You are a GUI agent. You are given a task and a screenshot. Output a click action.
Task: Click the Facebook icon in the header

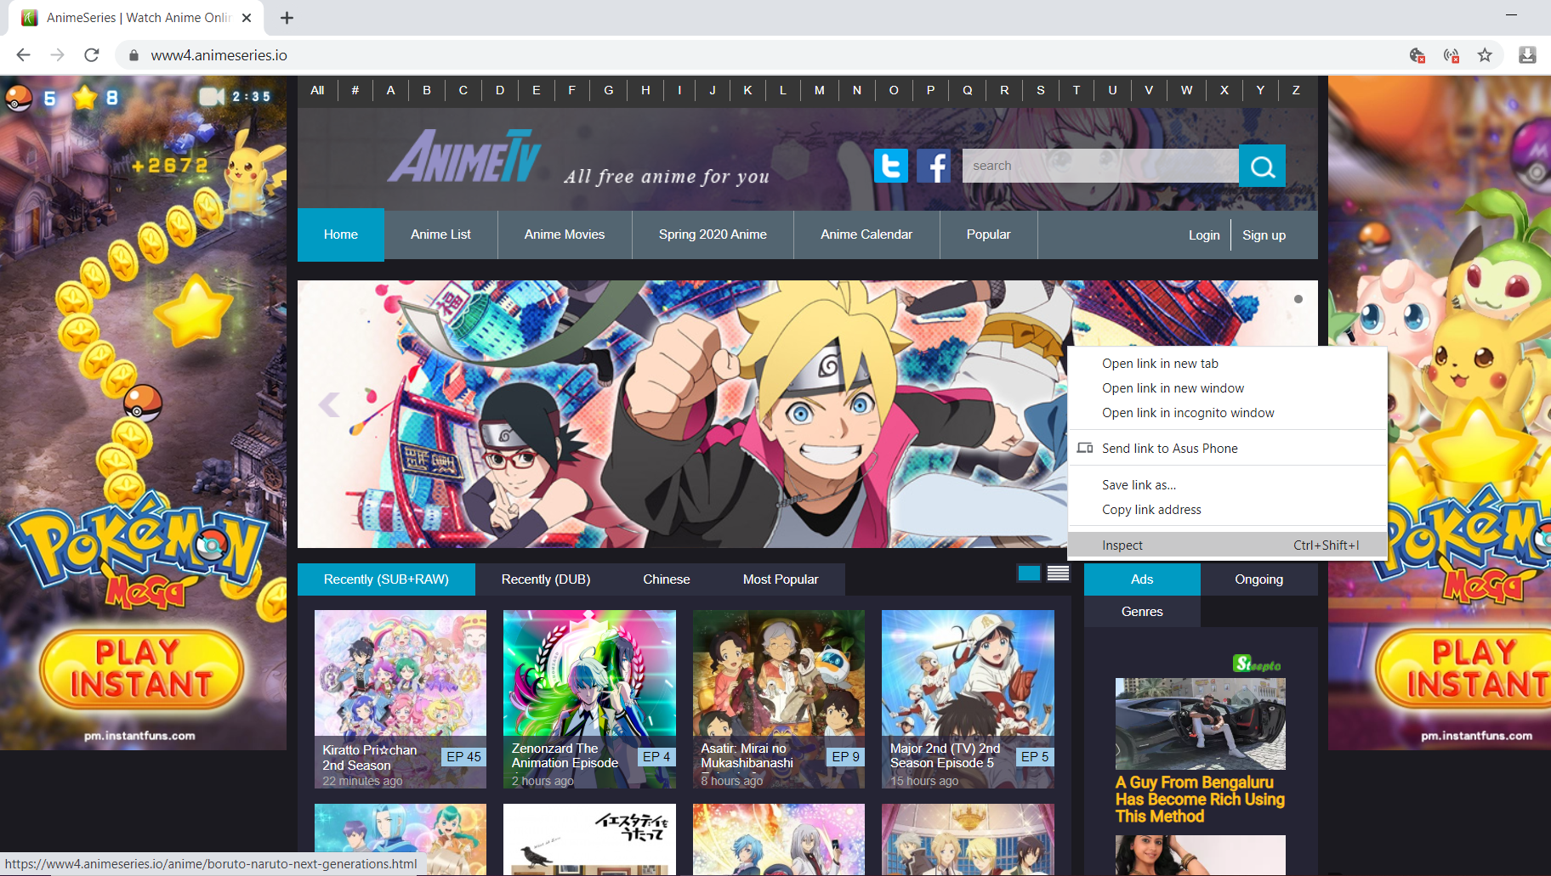coord(934,166)
